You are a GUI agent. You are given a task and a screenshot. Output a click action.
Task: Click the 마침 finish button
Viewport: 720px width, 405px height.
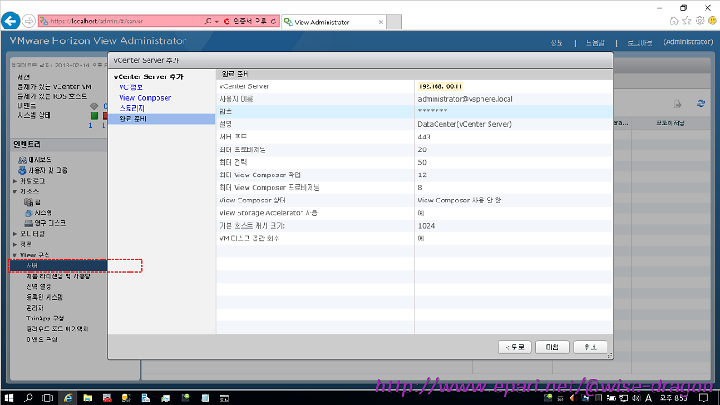tap(552, 347)
